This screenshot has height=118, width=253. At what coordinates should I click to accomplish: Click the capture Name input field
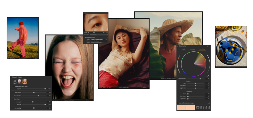99,41
